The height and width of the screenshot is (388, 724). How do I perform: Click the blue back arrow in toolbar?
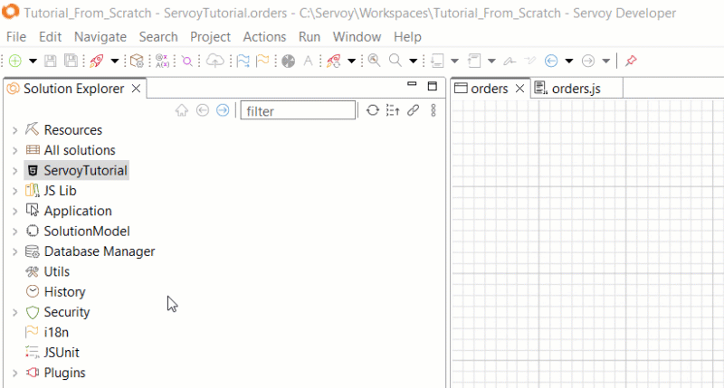(551, 61)
